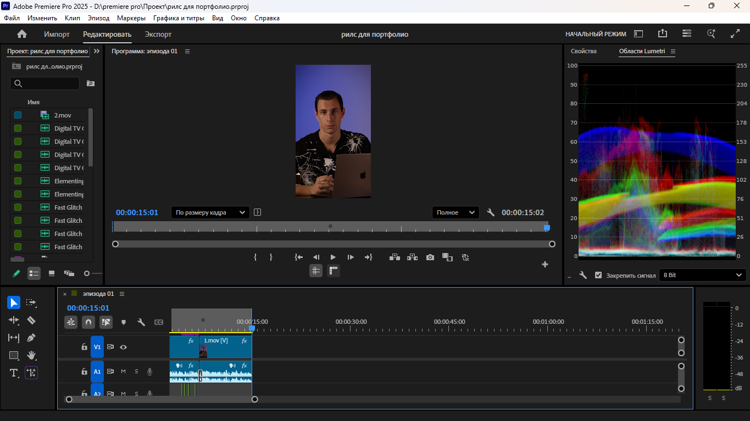Open the Полное playback resolution dropdown
This screenshot has width=750, height=421.
[x=455, y=212]
